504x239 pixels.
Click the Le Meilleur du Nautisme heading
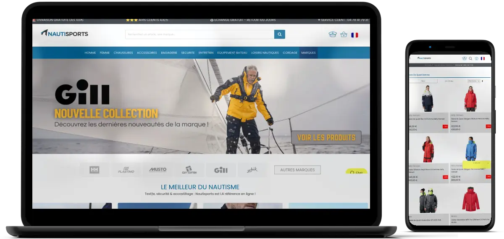point(200,187)
